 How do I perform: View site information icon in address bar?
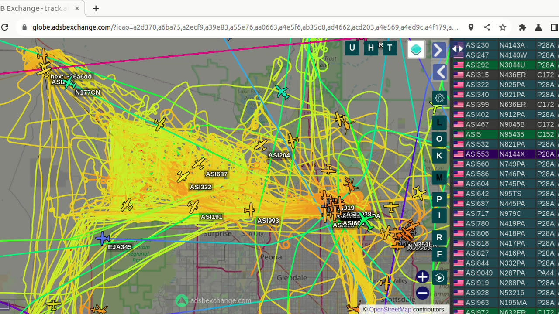[24, 27]
